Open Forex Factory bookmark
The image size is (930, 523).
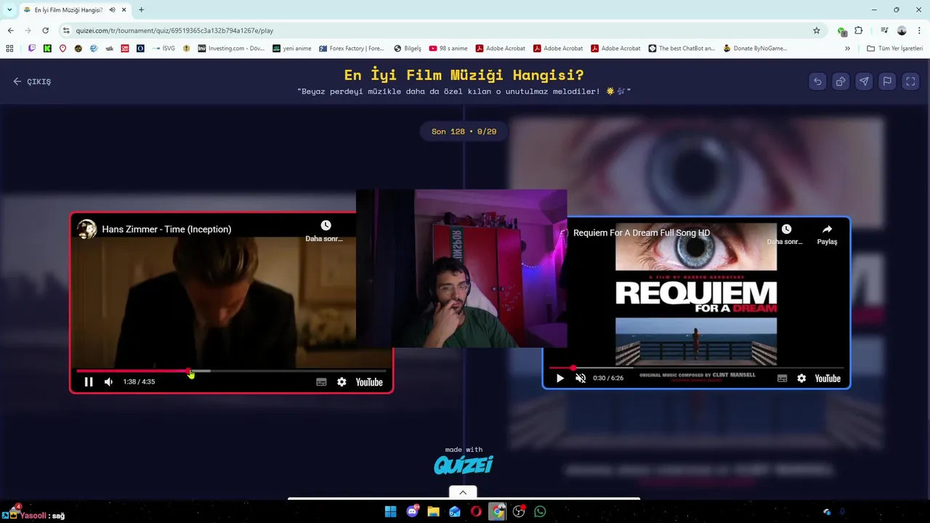(x=351, y=49)
